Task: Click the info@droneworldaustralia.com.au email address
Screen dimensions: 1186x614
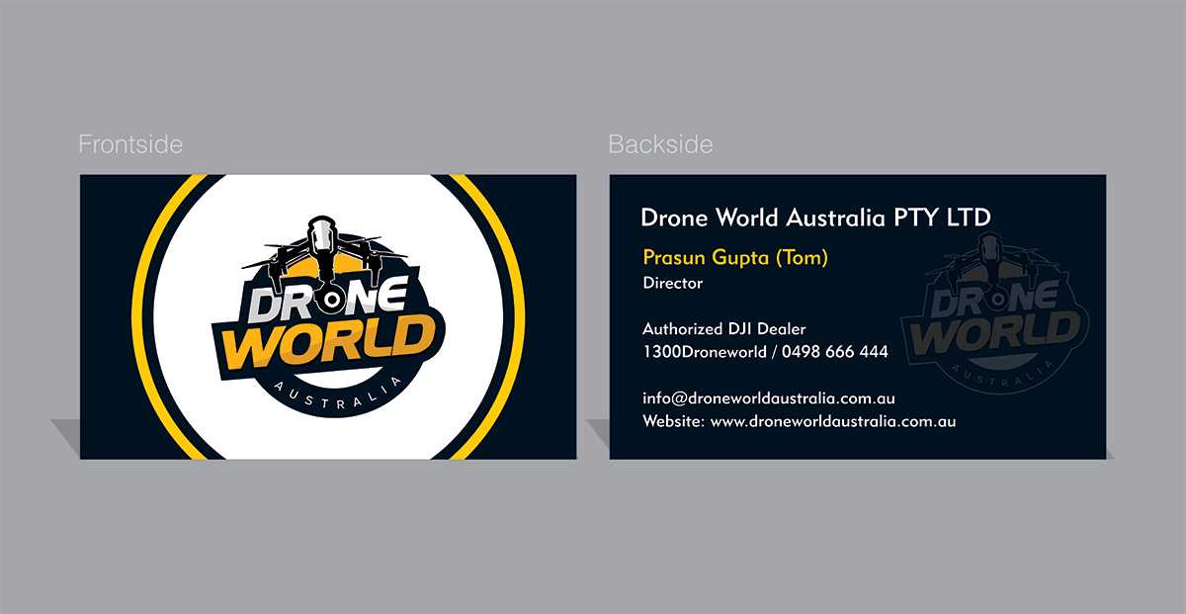Action: pyautogui.click(x=767, y=396)
